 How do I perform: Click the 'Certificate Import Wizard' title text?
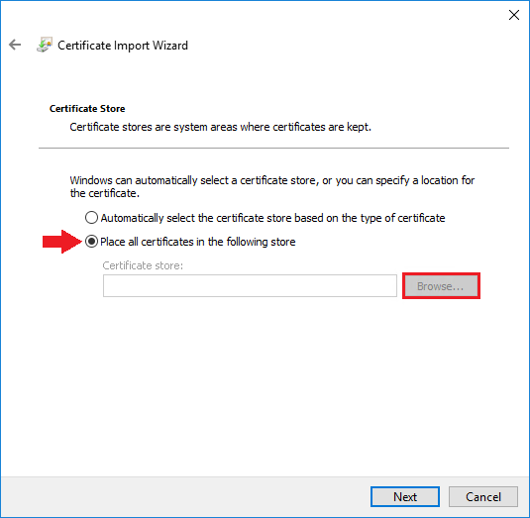click(123, 46)
